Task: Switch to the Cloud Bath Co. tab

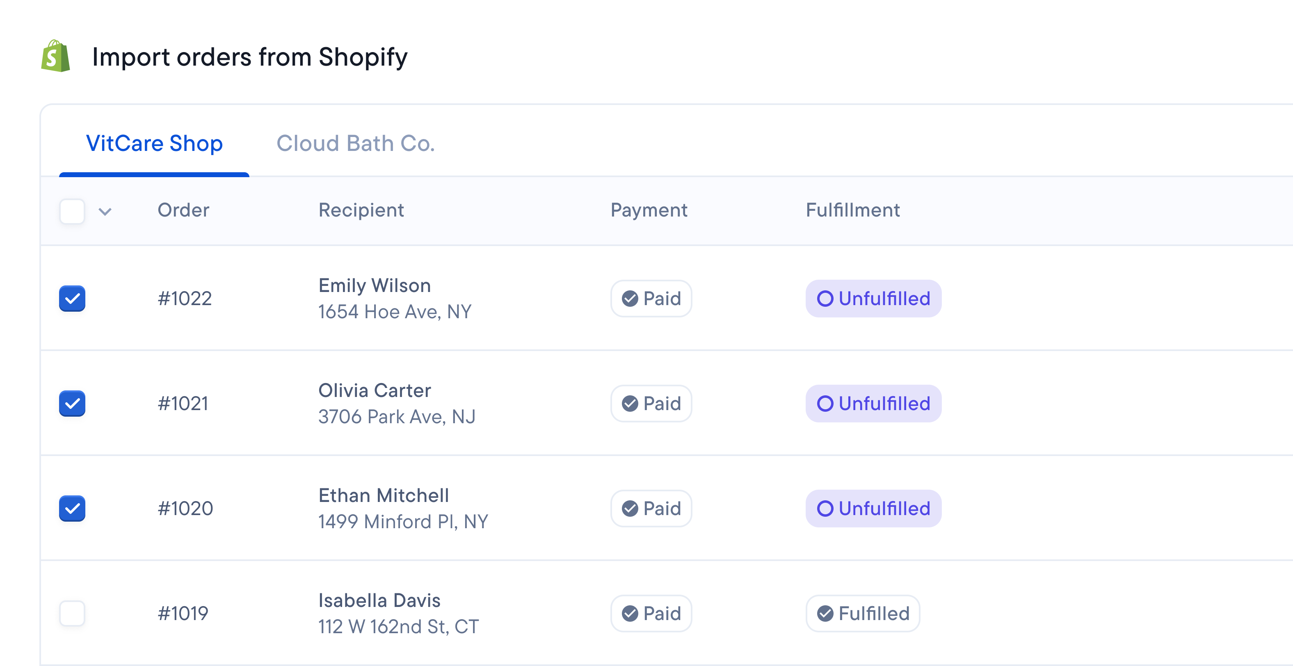Action: (356, 144)
